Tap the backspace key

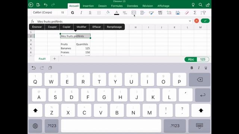coord(200,80)
